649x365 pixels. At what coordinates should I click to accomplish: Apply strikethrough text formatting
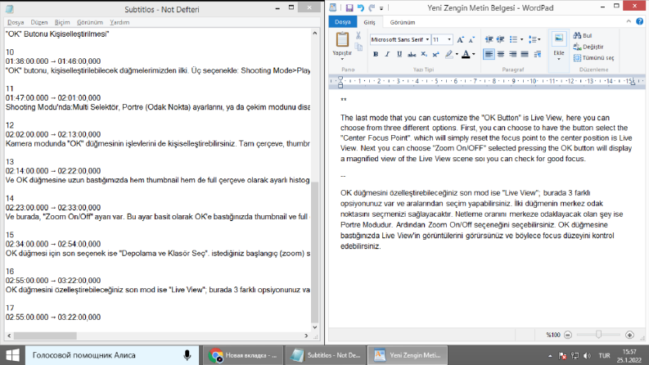pyautogui.click(x=412, y=54)
